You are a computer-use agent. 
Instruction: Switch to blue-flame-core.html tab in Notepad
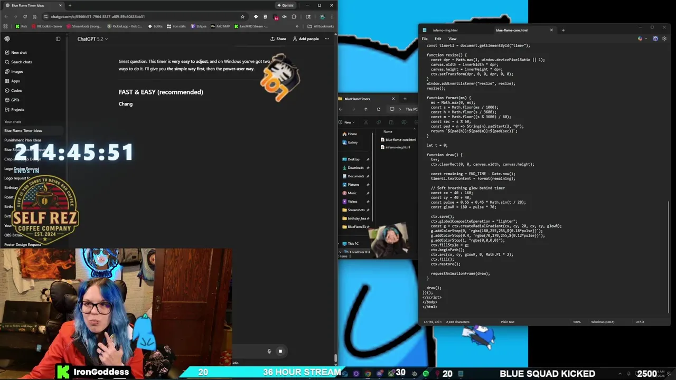[512, 30]
